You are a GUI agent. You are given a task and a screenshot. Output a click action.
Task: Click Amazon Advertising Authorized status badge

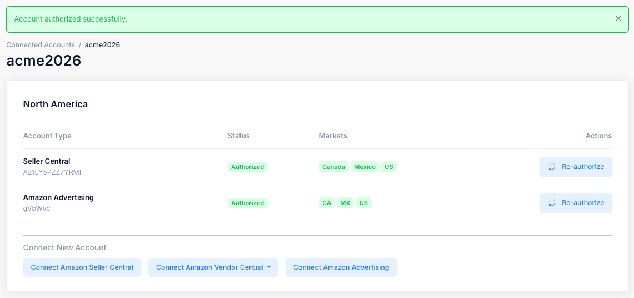coord(248,203)
